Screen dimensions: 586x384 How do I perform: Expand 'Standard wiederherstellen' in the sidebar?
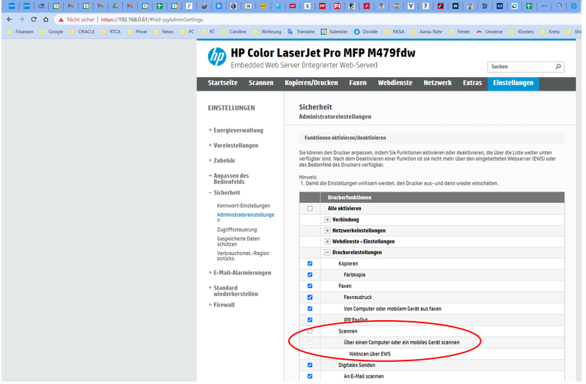pyautogui.click(x=233, y=291)
